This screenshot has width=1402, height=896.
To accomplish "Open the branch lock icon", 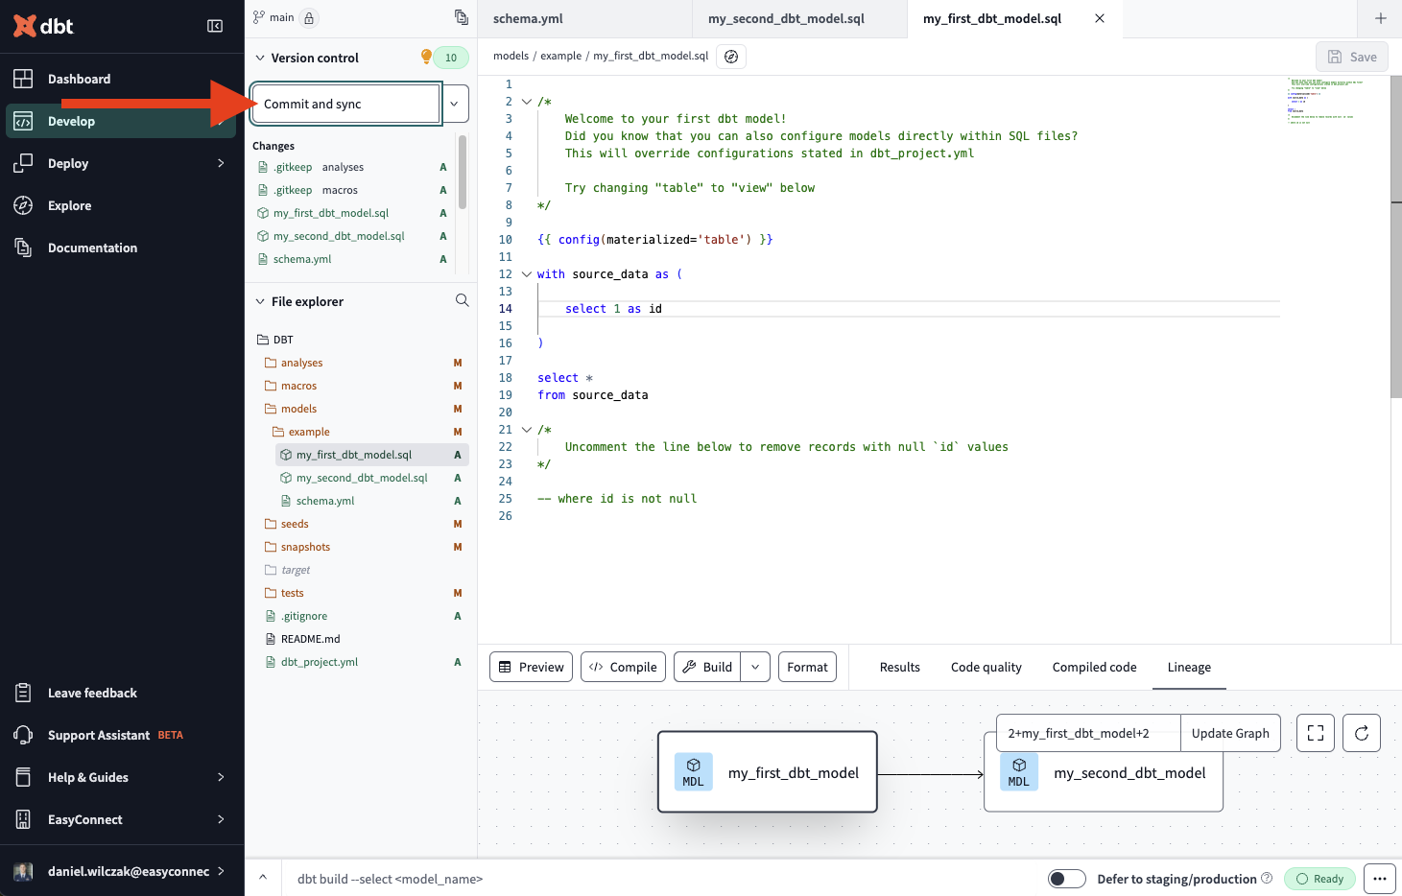I will pyautogui.click(x=309, y=18).
